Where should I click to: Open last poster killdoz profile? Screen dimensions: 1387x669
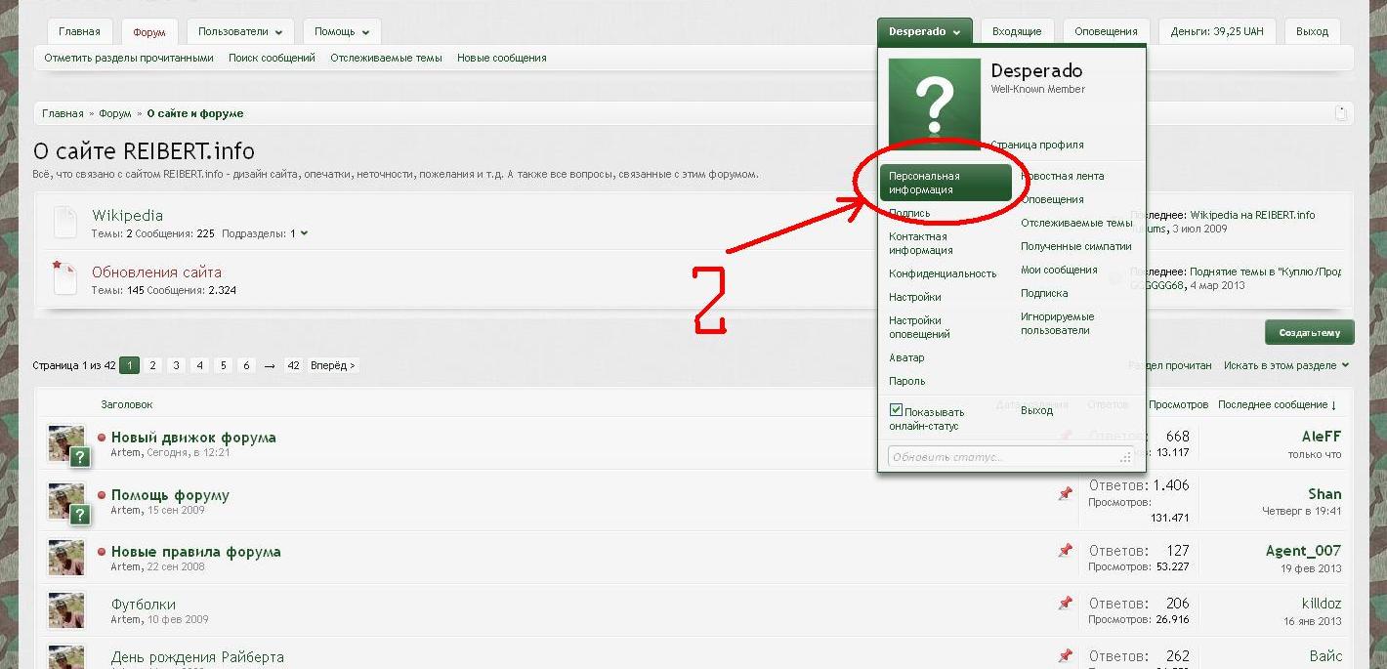tap(1322, 604)
